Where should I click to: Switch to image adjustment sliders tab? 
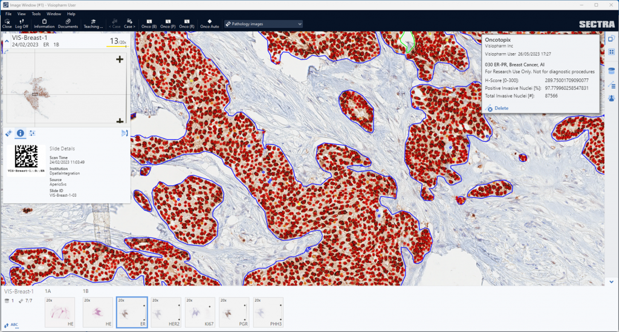pos(32,133)
